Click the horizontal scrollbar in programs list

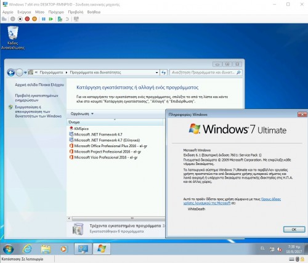[116, 218]
